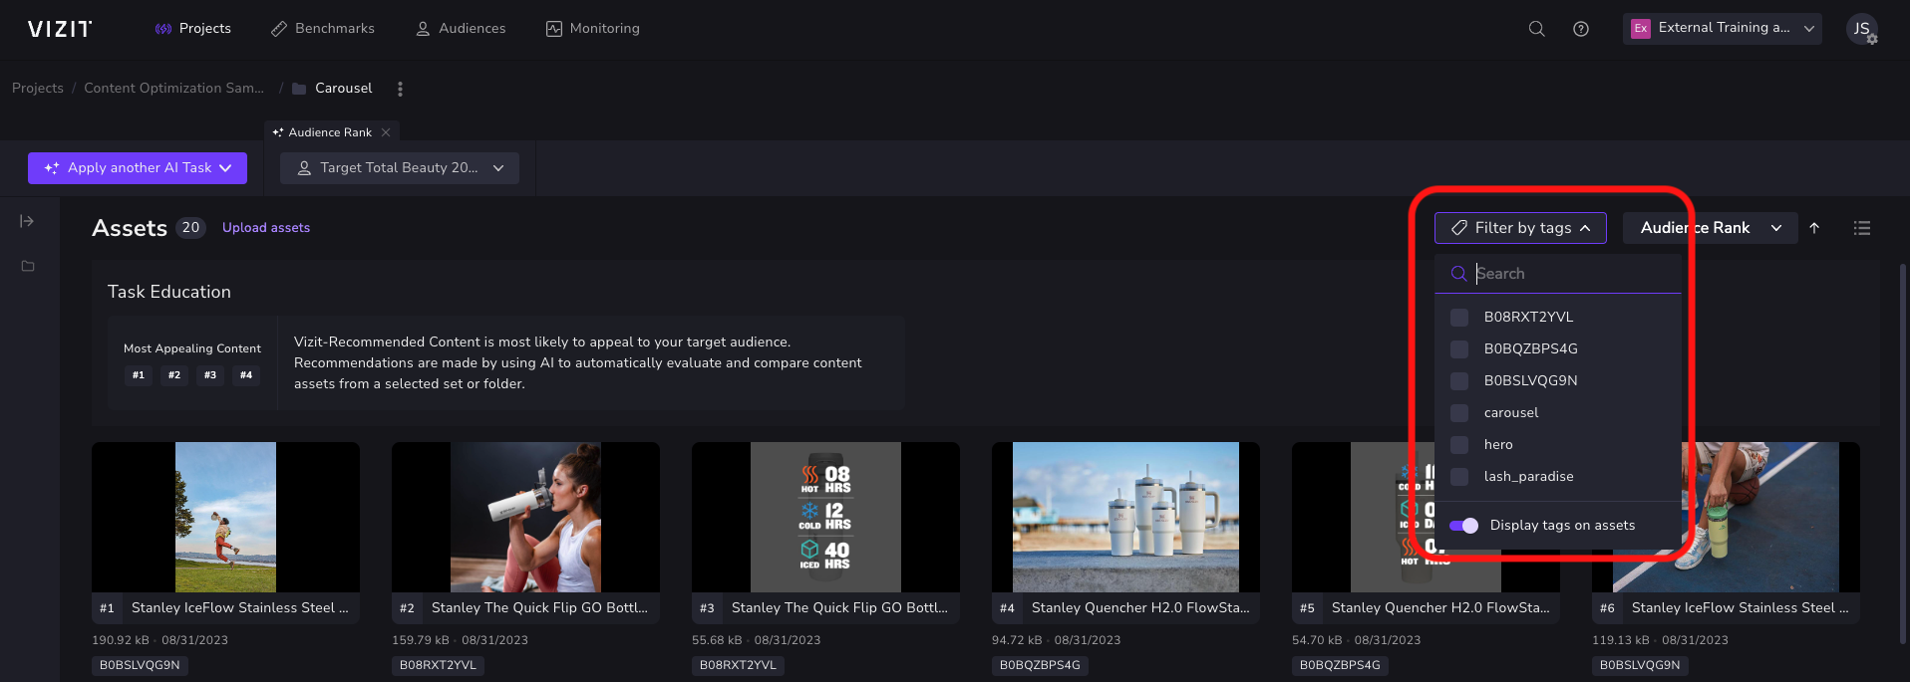Click the Monitoring chart icon

click(x=554, y=29)
